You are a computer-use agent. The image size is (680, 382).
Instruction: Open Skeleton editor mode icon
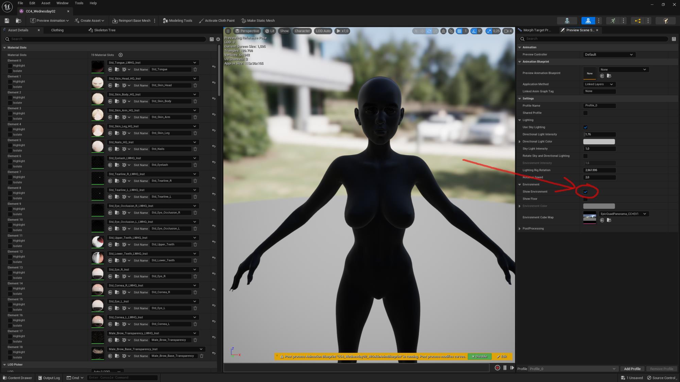point(567,21)
